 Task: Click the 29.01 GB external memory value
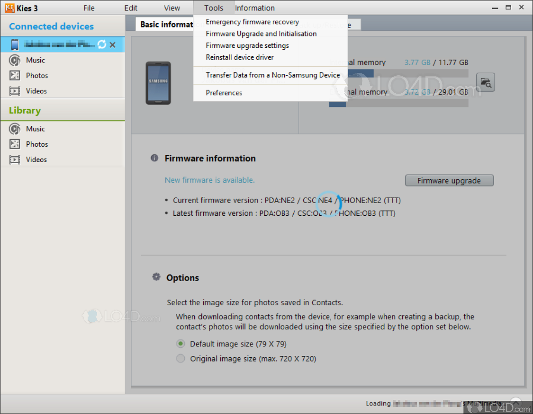coord(453,92)
